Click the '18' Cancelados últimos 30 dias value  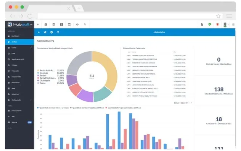[x=219, y=119]
